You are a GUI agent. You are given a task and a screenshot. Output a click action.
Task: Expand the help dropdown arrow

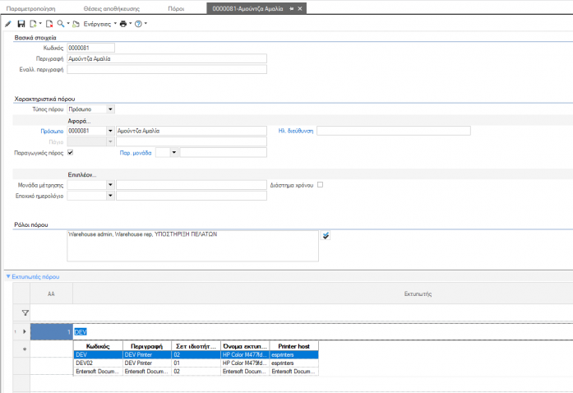pyautogui.click(x=146, y=23)
